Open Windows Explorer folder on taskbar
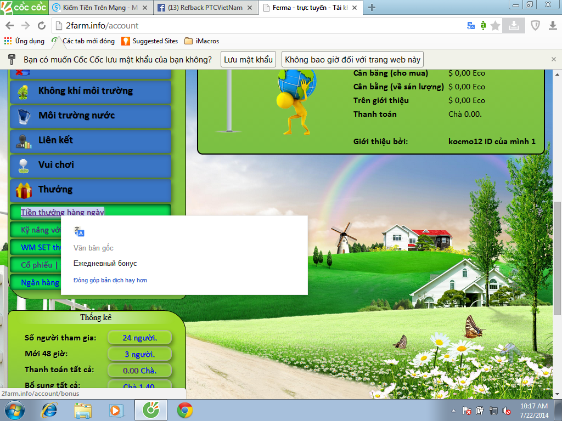 (83, 410)
